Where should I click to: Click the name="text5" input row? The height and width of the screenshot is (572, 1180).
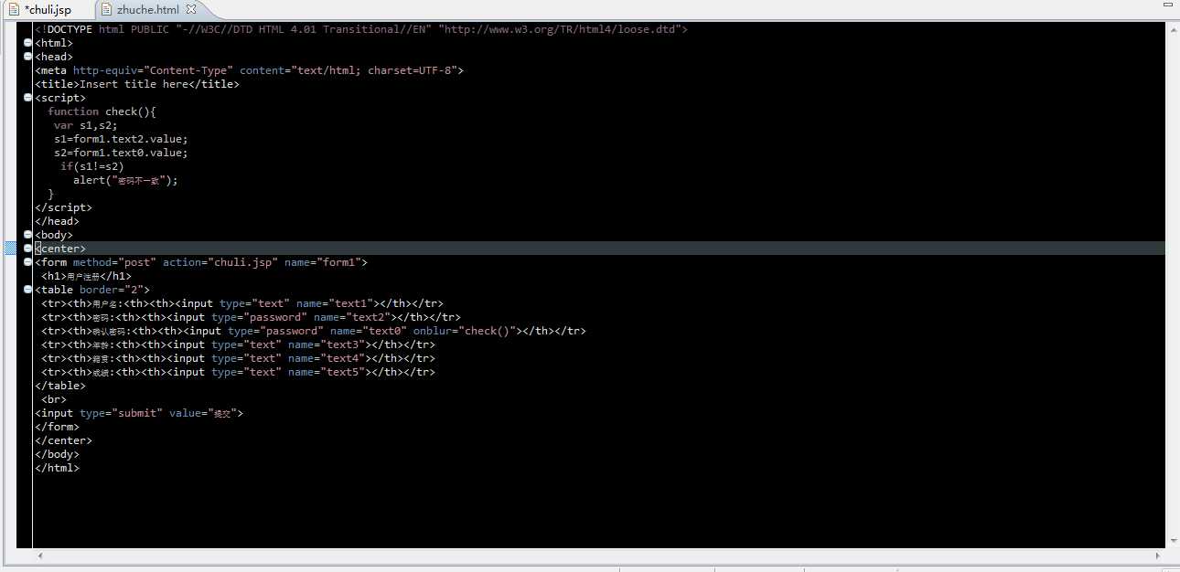[x=238, y=372]
